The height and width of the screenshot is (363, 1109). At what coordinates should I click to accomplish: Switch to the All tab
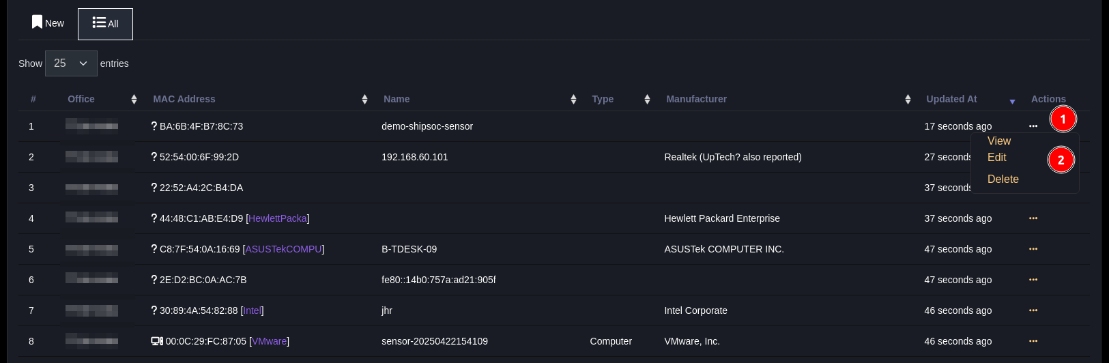[x=105, y=24]
